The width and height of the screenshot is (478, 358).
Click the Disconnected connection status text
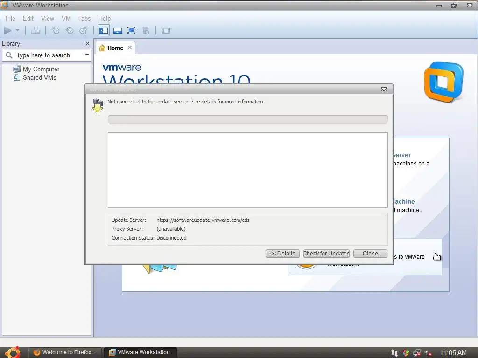171,238
